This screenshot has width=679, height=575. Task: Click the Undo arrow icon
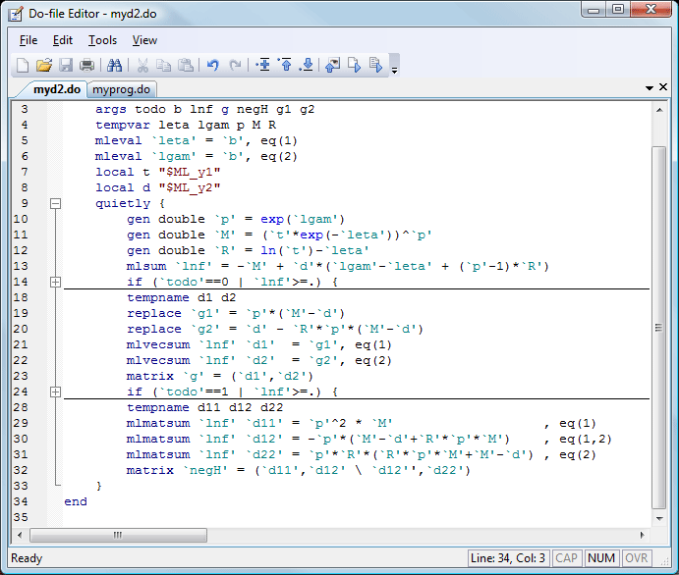(212, 66)
